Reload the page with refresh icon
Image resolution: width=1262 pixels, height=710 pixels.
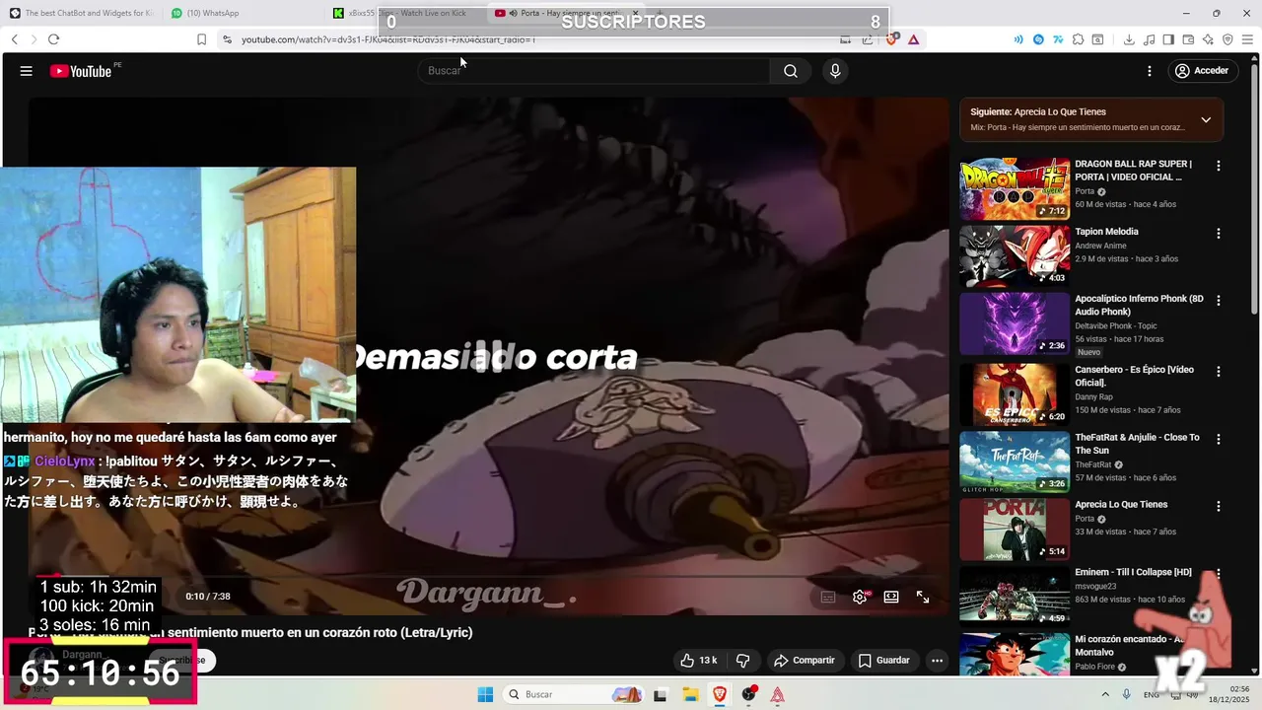pos(53,39)
